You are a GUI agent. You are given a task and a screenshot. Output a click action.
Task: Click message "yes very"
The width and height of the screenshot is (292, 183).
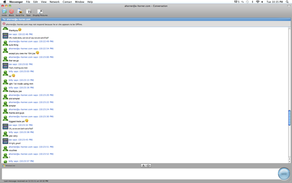[x=13, y=136]
